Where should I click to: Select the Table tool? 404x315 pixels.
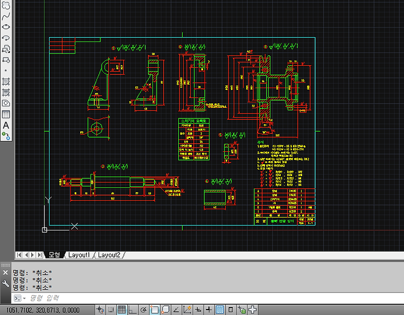pos(6,114)
